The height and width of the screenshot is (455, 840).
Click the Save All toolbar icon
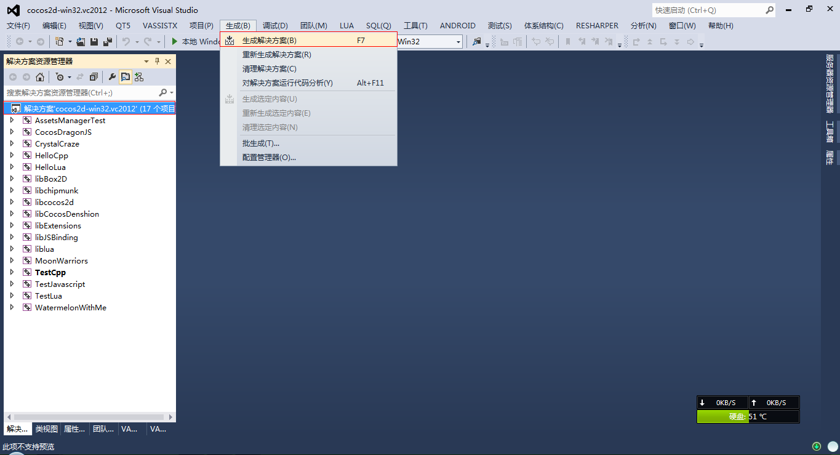click(108, 41)
